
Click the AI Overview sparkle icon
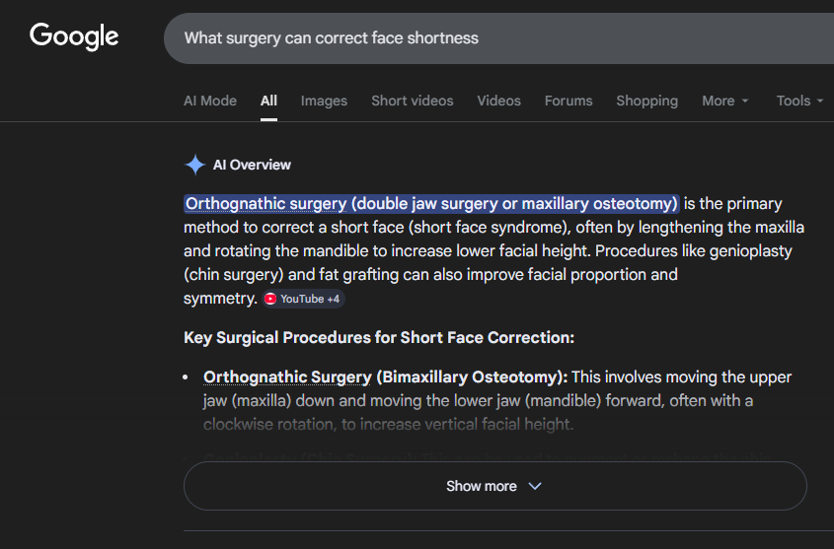pos(195,165)
